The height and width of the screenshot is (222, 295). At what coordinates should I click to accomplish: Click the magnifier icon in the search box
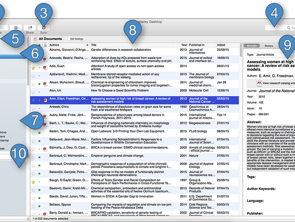coord(289,28)
